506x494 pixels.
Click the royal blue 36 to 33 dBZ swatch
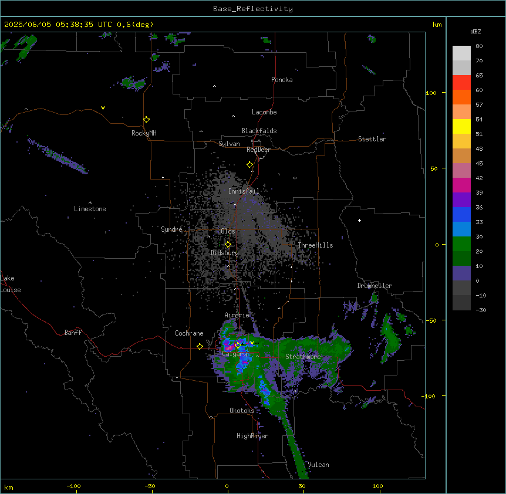(x=461, y=214)
